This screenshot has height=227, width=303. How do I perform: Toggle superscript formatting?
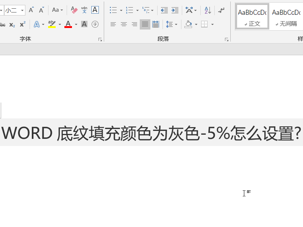[x=23, y=25]
